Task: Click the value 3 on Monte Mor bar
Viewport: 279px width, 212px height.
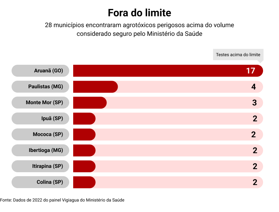Action: tap(254, 103)
